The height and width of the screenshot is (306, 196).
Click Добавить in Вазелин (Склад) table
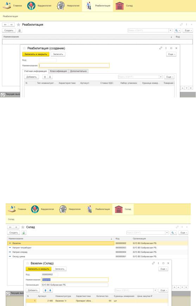(x=33, y=291)
